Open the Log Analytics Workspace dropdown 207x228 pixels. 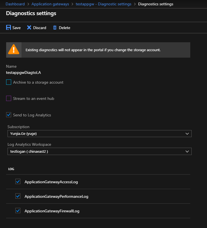click(99, 151)
